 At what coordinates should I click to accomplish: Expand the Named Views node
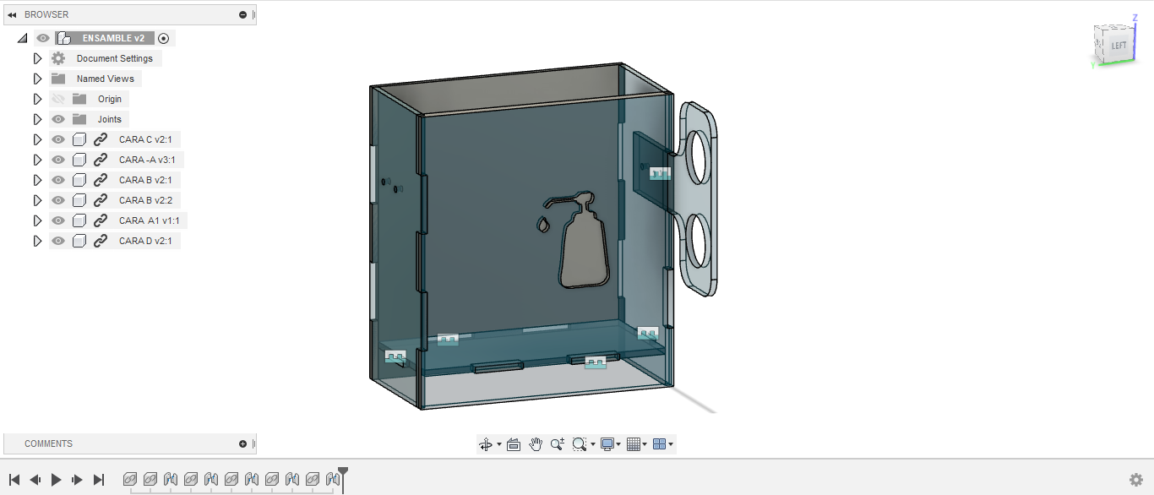pos(37,79)
